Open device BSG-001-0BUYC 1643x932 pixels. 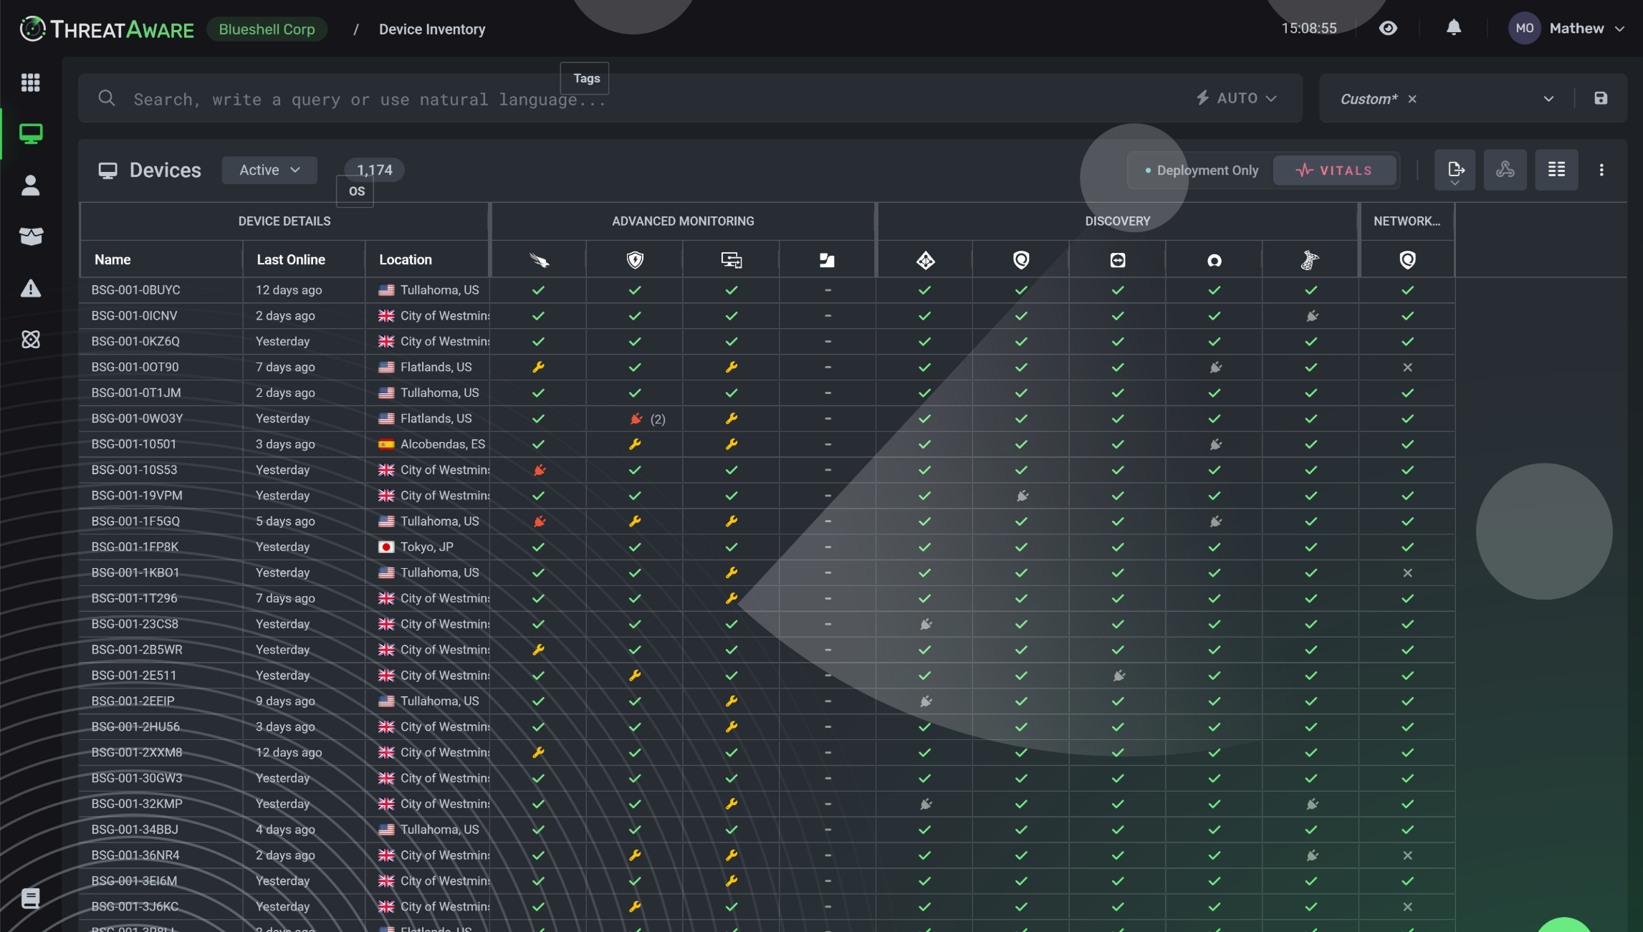[136, 290]
